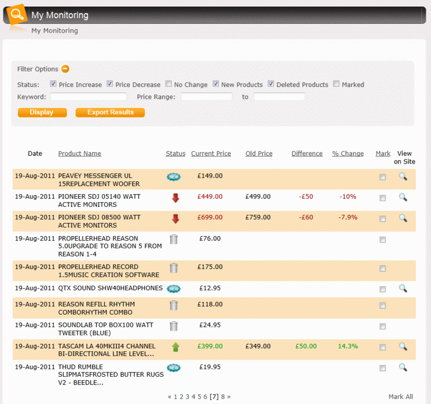Collapse Filter Options with the orange minus icon
Image resolution: width=431 pixels, height=404 pixels.
click(65, 69)
